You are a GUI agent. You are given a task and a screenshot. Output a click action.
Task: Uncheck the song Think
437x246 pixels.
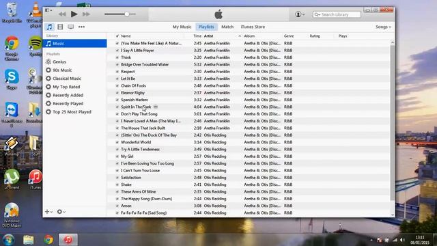tap(117, 57)
